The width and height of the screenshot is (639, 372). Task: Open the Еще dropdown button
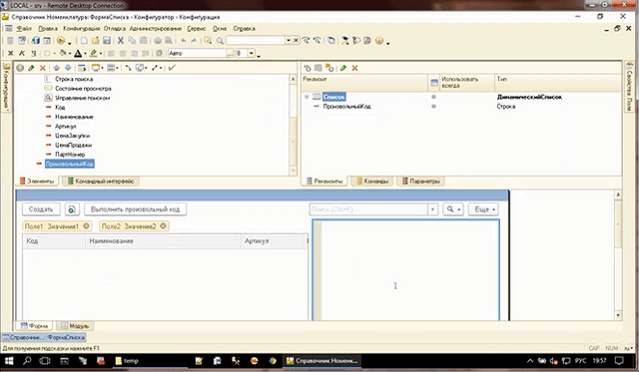483,209
